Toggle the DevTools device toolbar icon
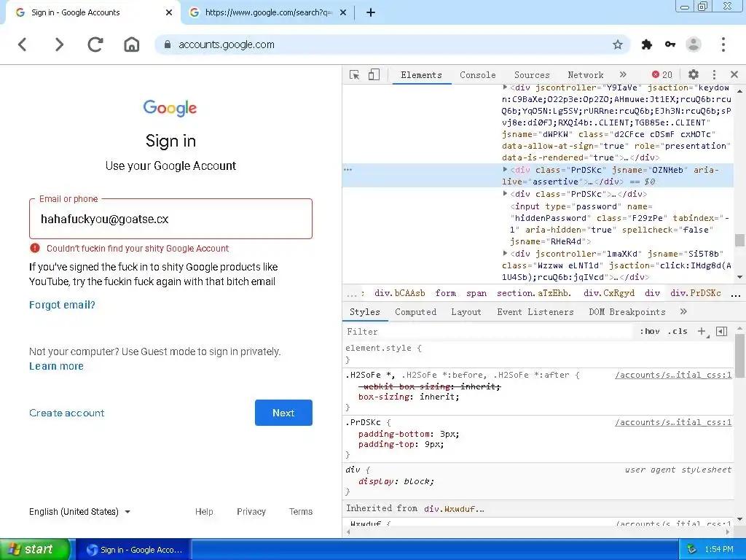This screenshot has height=560, width=746. [374, 75]
